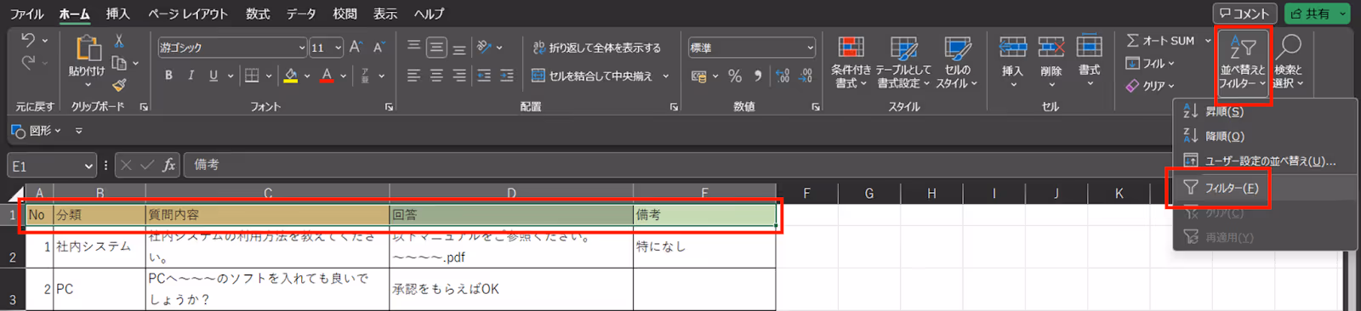Screen dimensions: 1361x311
Task: Click the Borders icon
Action: pyautogui.click(x=252, y=76)
